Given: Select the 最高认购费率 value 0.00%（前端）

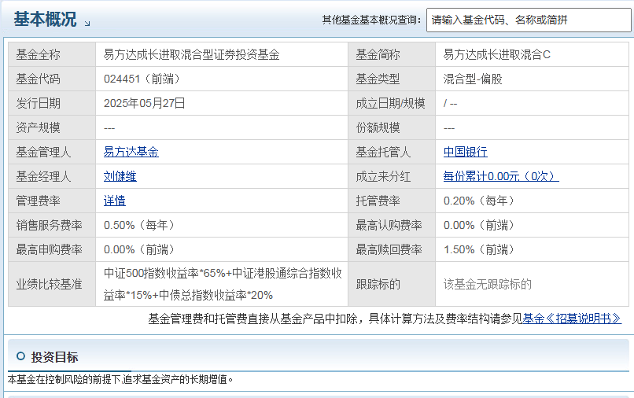Looking at the screenshot, I should pyautogui.click(x=479, y=225).
